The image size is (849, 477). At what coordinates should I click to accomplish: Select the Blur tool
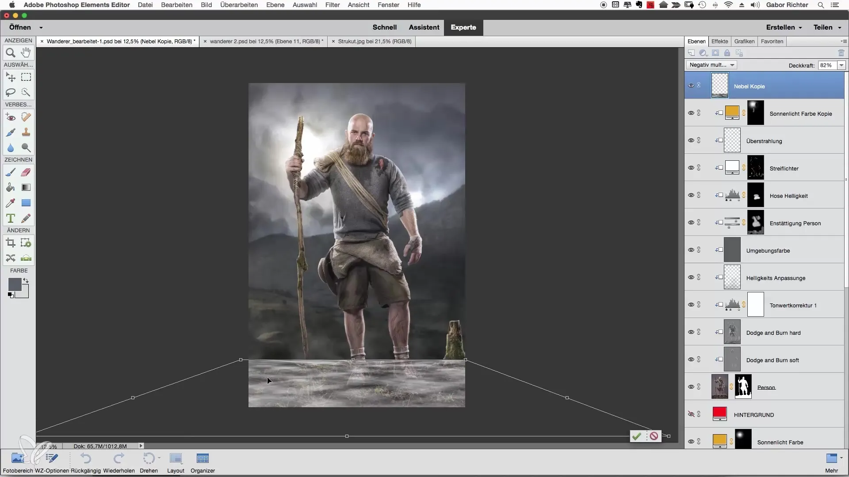pos(11,148)
